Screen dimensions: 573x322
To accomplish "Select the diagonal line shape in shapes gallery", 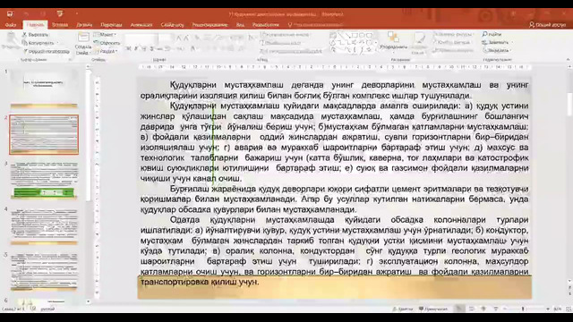I will pos(341,36).
